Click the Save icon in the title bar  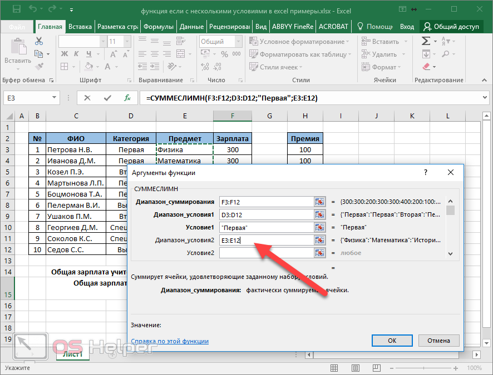16,9
